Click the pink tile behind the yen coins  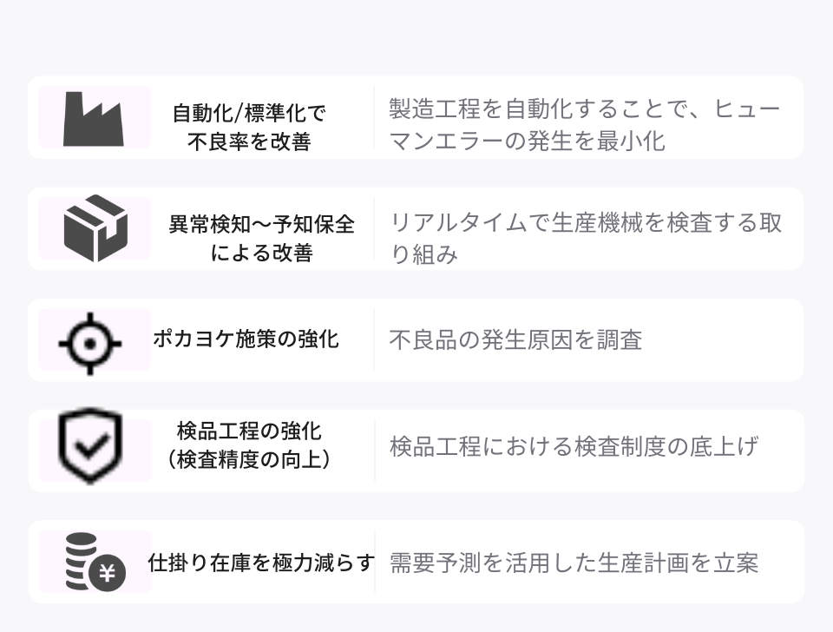pos(95,562)
